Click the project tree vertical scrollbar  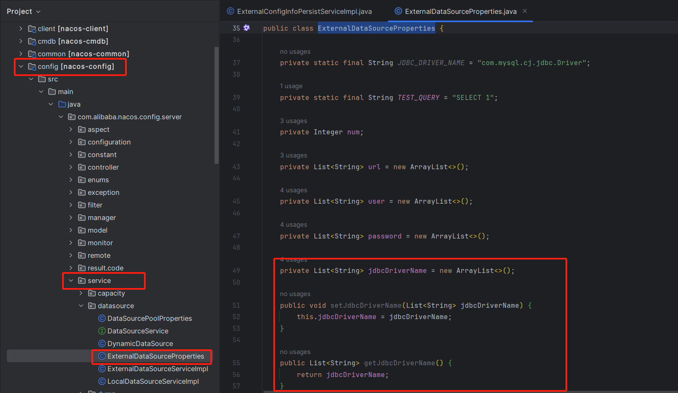coord(217,105)
